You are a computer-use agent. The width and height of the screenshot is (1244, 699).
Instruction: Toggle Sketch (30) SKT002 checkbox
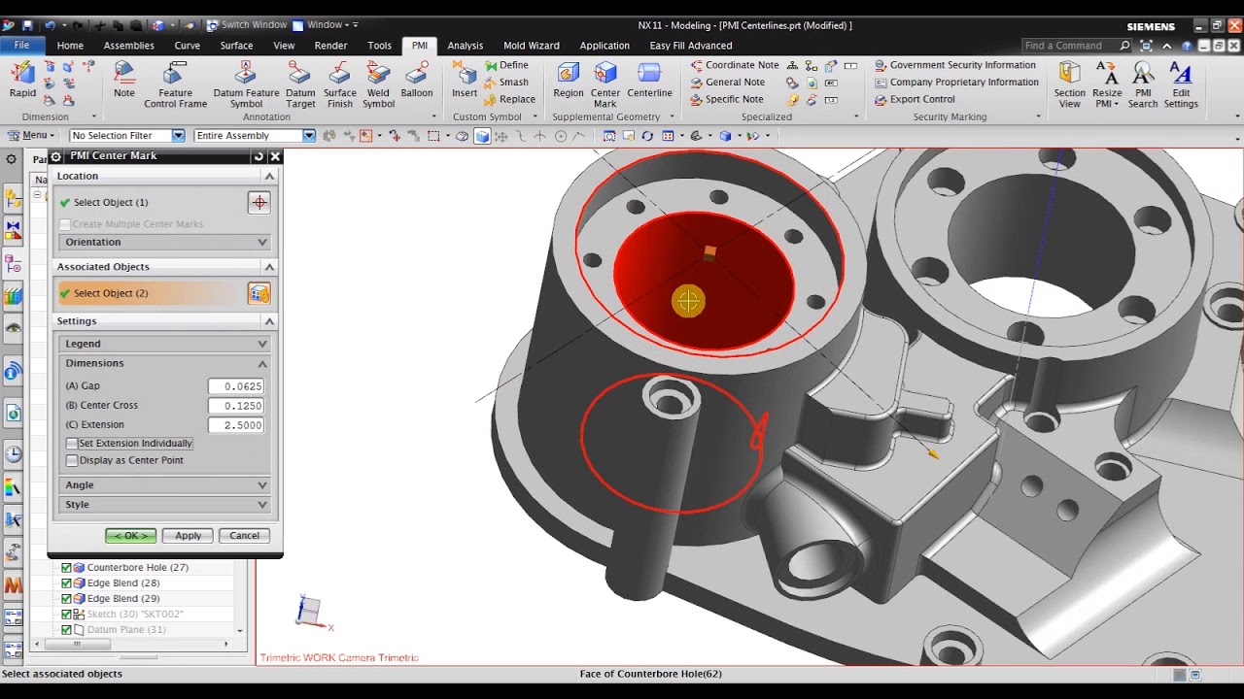click(66, 614)
